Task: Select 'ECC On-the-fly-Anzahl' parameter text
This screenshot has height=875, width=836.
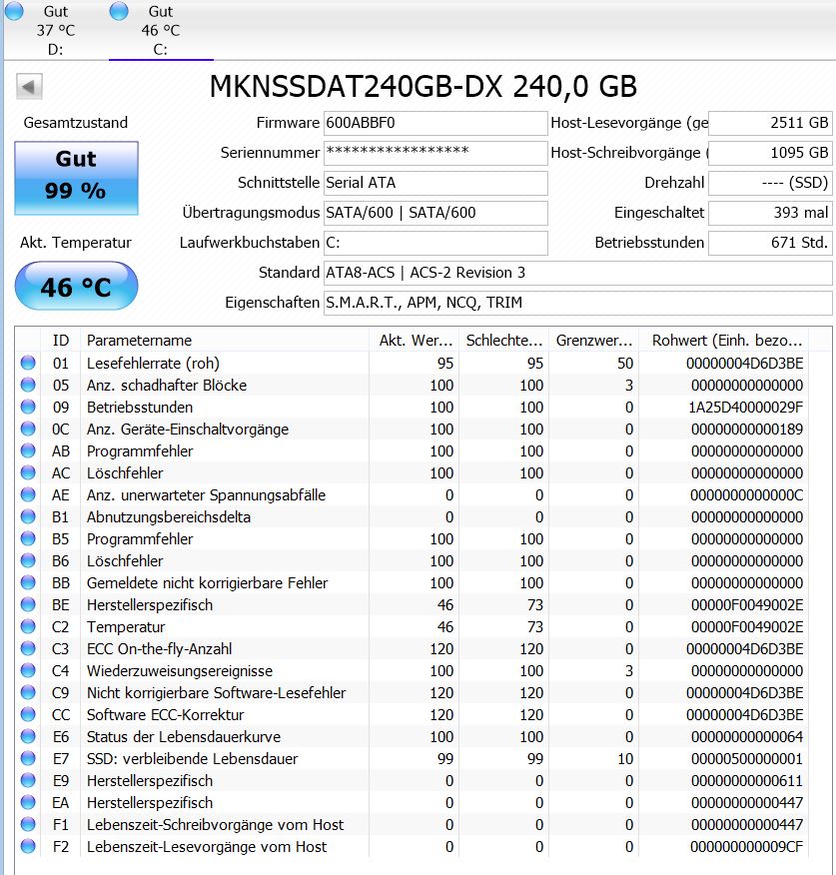Action: (x=159, y=649)
